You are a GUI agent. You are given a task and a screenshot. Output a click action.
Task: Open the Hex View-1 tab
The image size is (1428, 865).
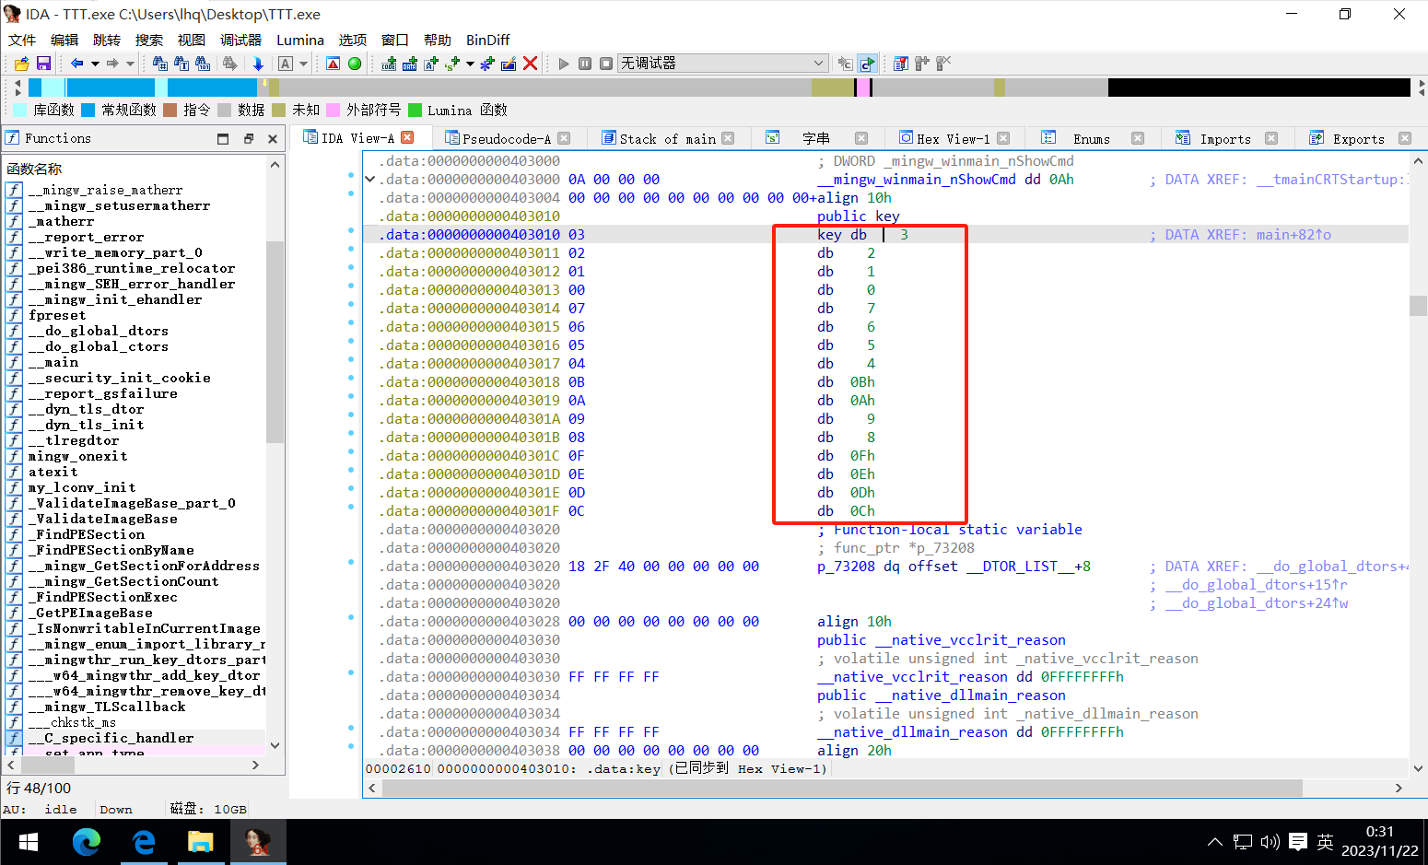953,138
